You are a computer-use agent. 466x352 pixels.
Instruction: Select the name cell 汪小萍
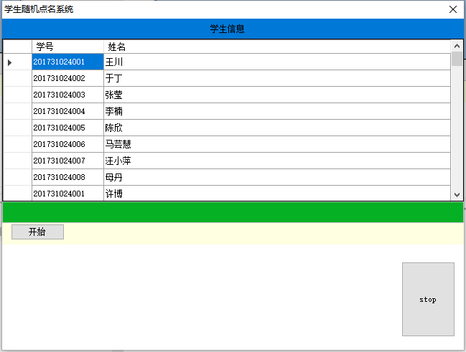pos(277,161)
